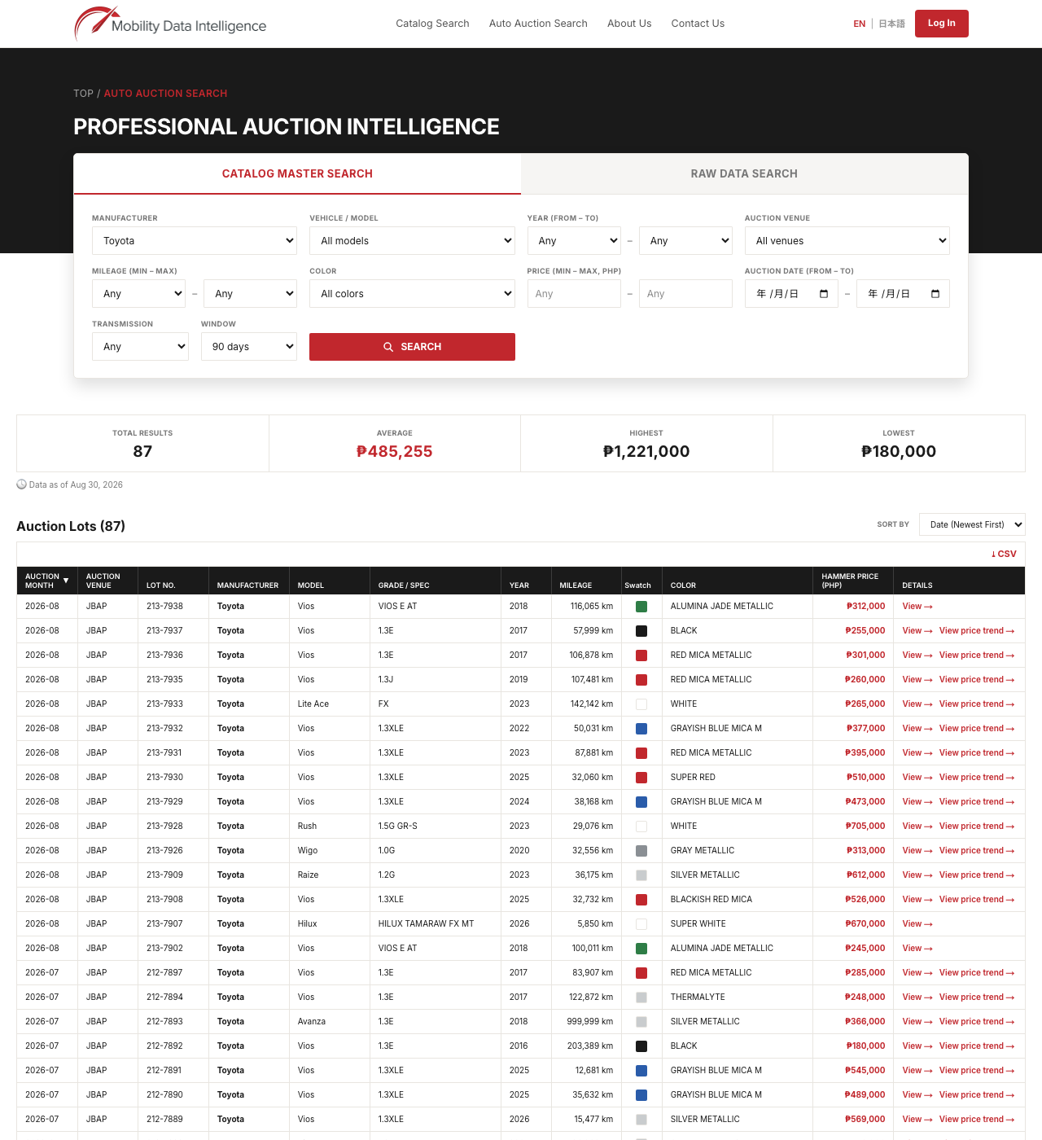Switch to the Catalog Master Search tab
Screen dimensions: 1042x1140
pos(297,173)
